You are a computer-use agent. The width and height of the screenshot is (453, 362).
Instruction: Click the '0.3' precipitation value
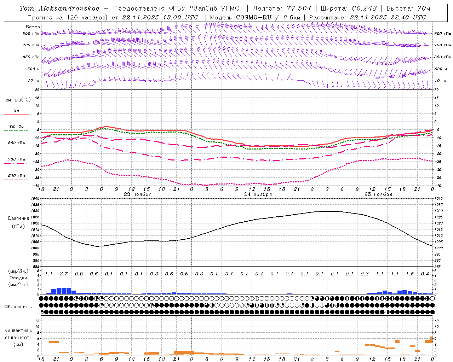coord(365,274)
